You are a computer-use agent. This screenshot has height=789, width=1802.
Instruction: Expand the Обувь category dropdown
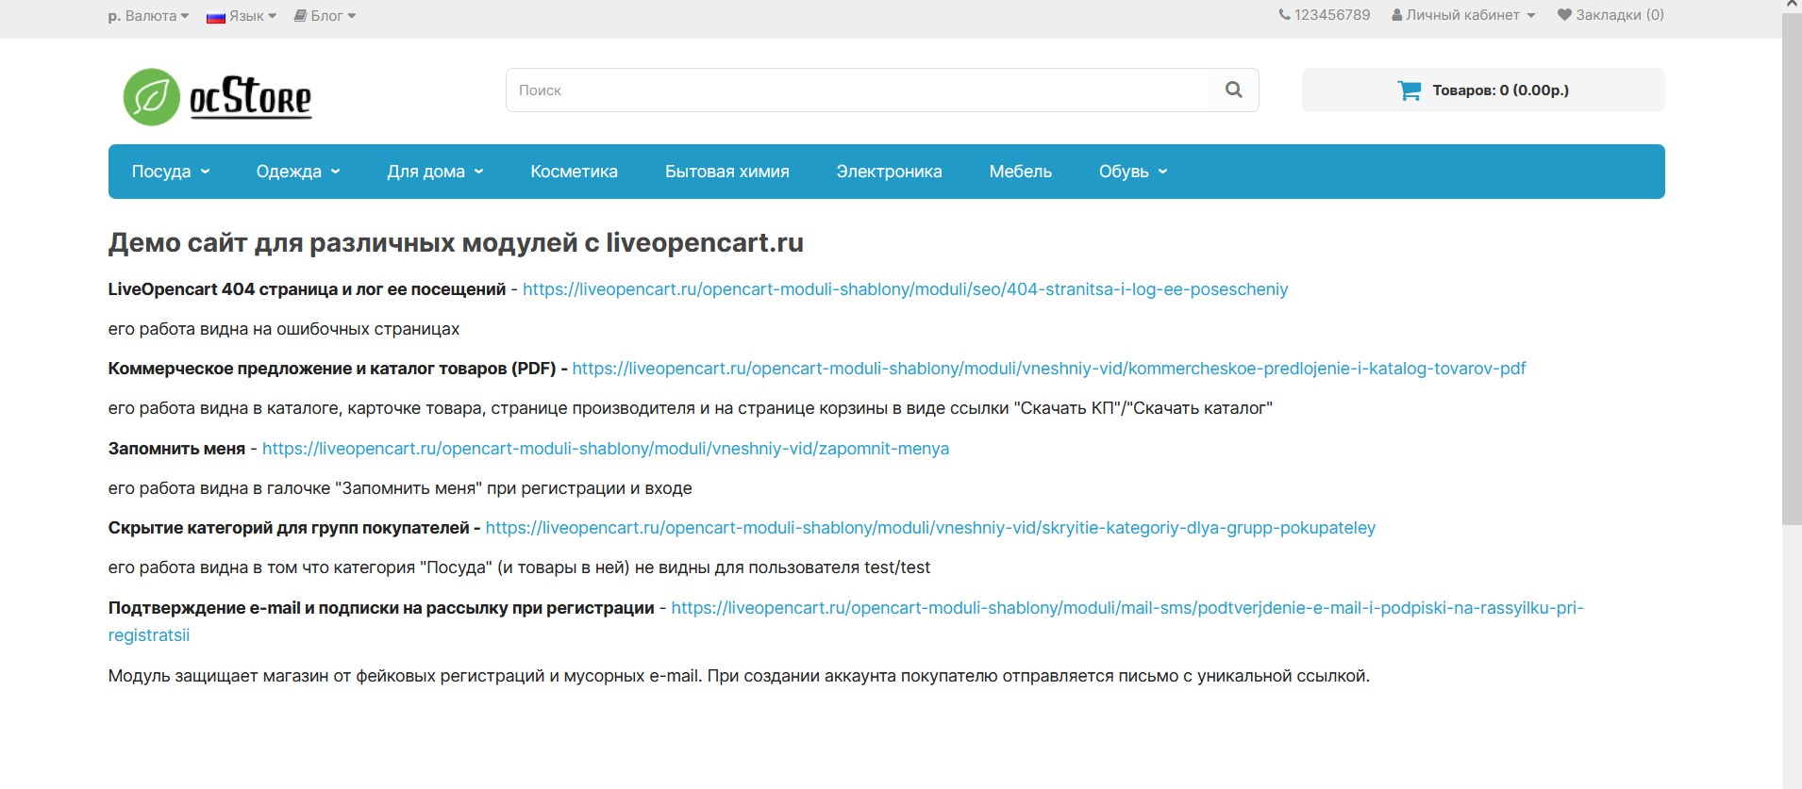[1133, 172]
